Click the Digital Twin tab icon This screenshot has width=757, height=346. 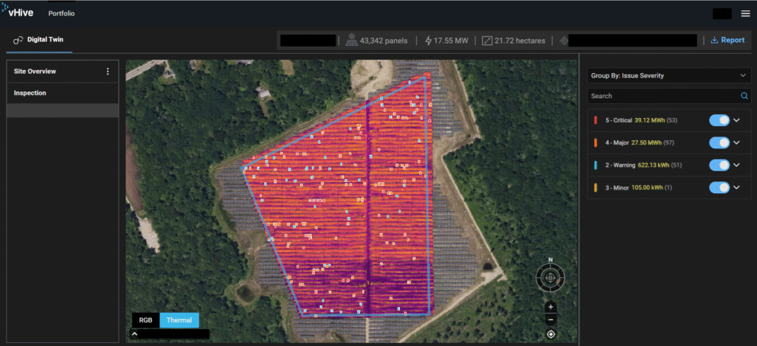18,40
